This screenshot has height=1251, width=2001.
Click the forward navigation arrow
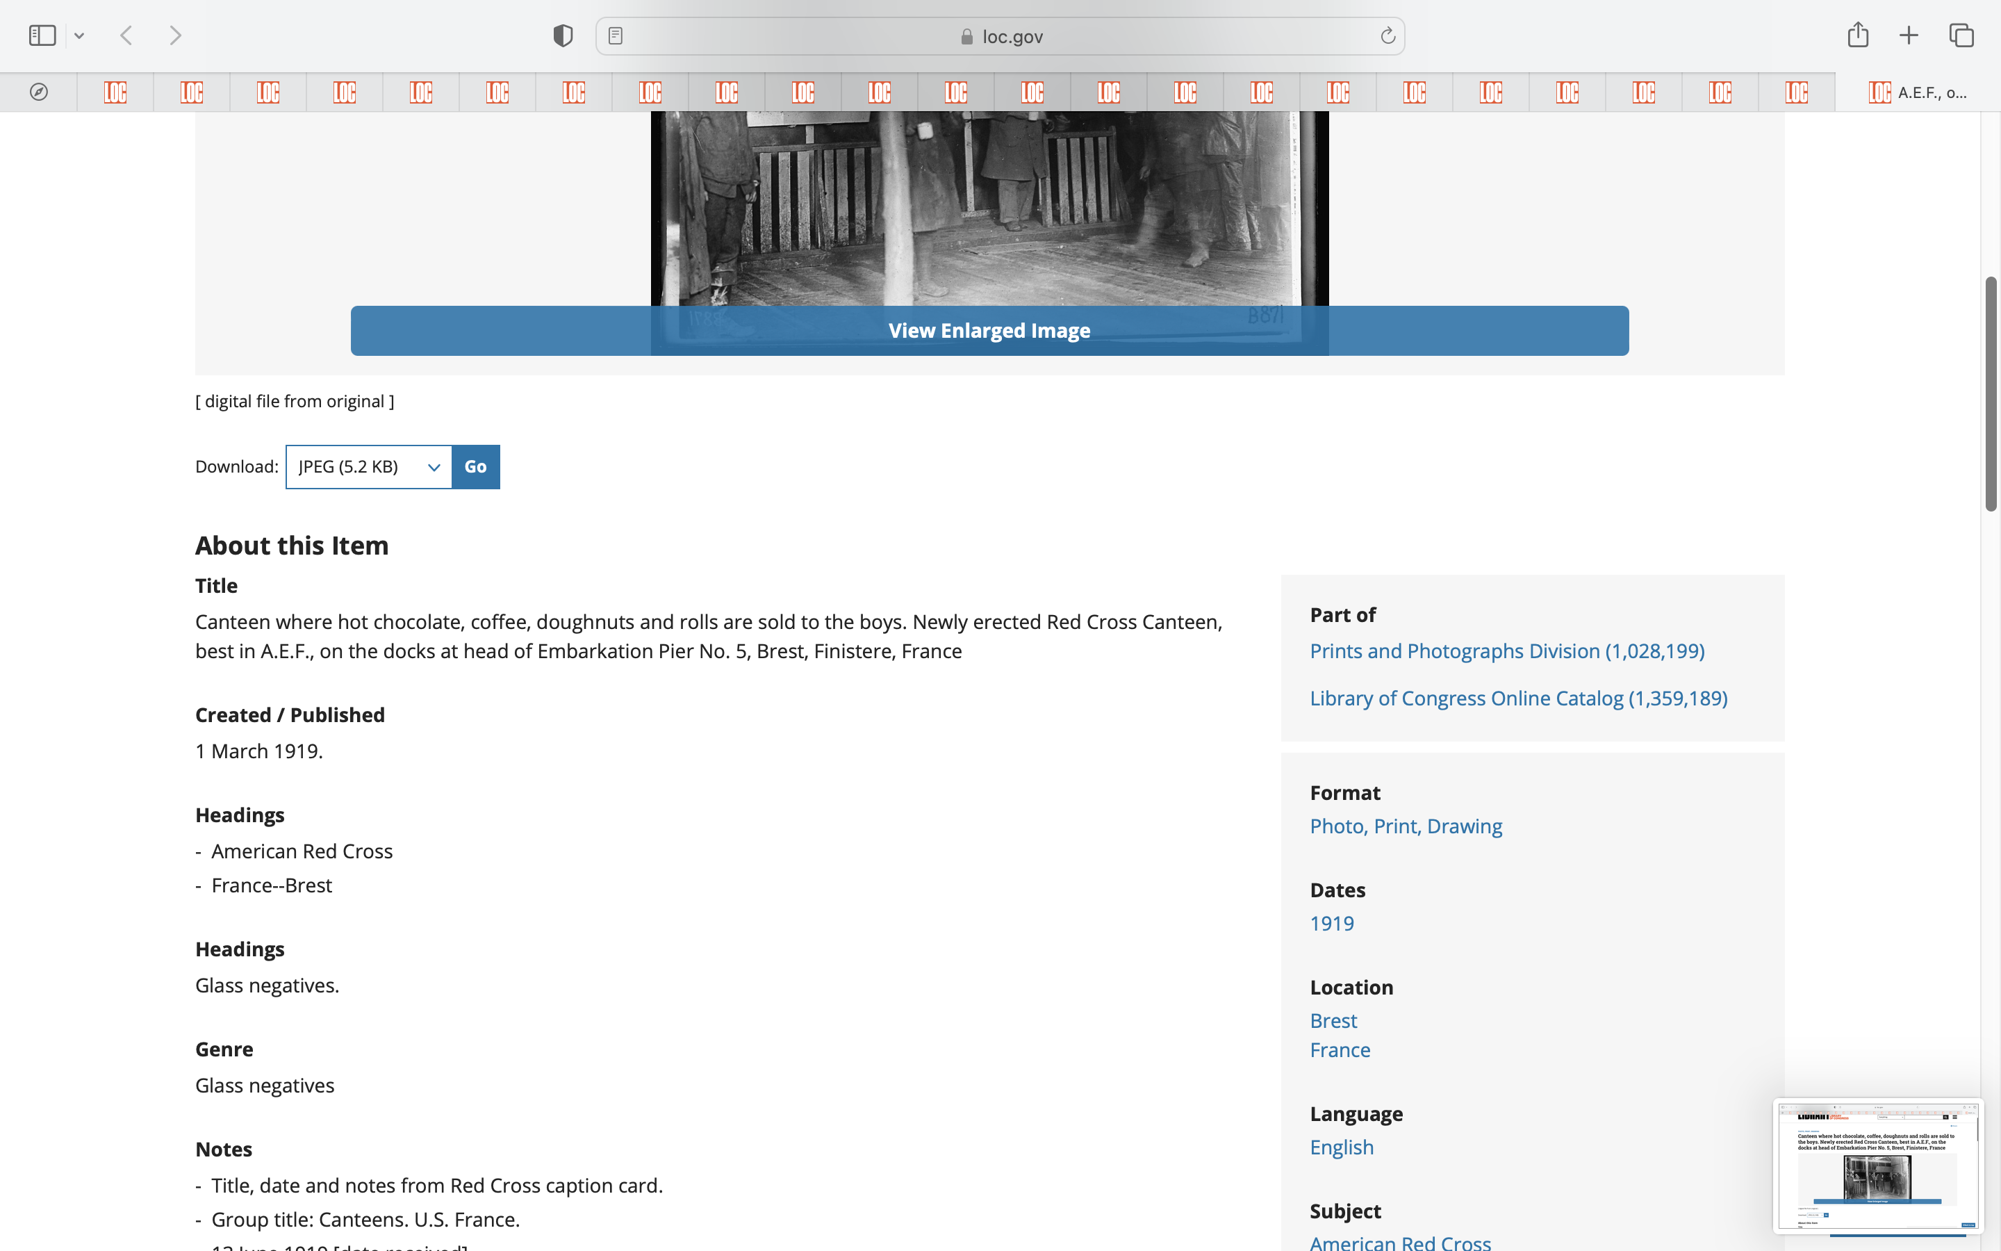click(175, 35)
